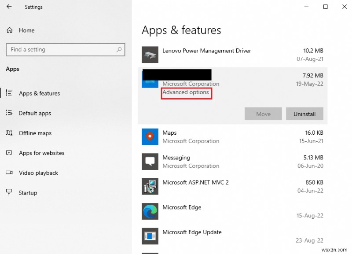Click the Microsoft ASP.NET MVC 2 icon
The image size is (352, 254).
pyautogui.click(x=150, y=186)
